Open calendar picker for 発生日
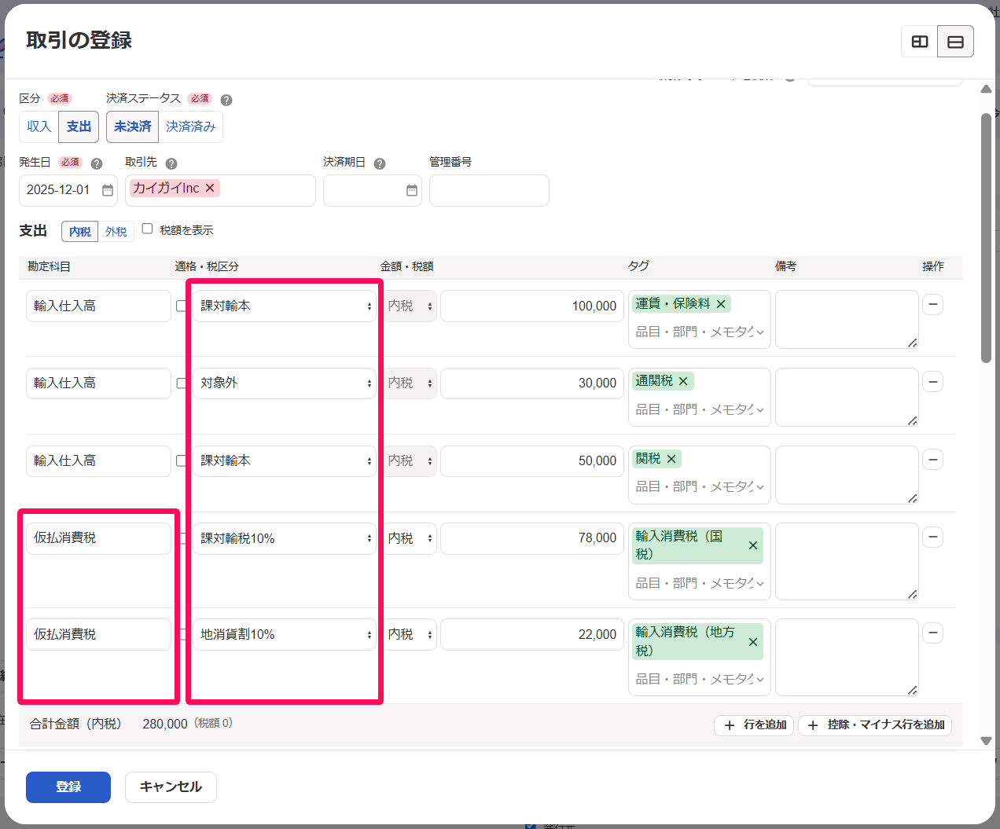The width and height of the screenshot is (1000, 829). pos(108,190)
